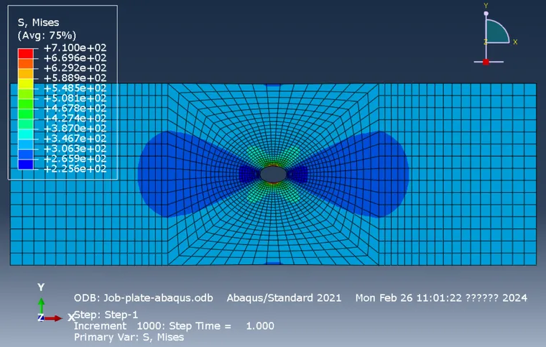
Task: Click legend value +5.889e+02
Action: pyautogui.click(x=75, y=78)
